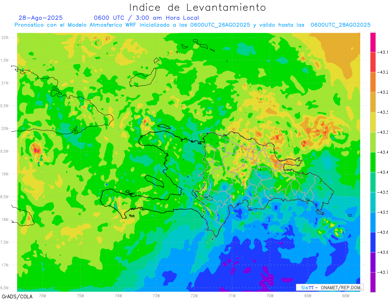The width and height of the screenshot is (388, 300).
Task: Pick the pure yellow legend swatch
Action: 373,122
